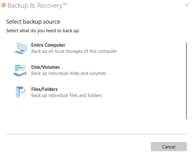The width and height of the screenshot is (193, 158).
Task: Select the Entire Computer option title
Action: click(x=48, y=45)
